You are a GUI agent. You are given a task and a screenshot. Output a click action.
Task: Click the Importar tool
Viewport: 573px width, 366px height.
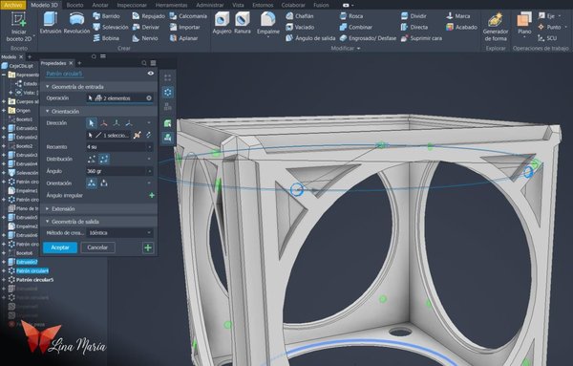tap(184, 27)
